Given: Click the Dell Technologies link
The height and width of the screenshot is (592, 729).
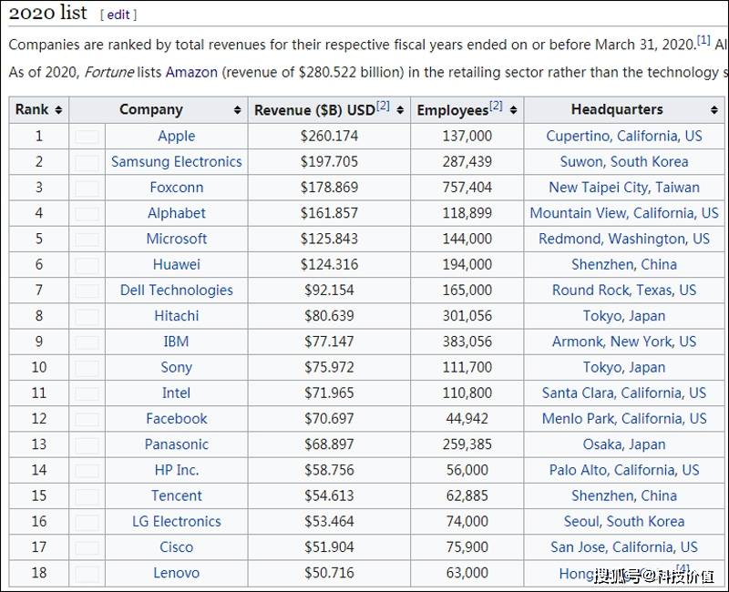Looking at the screenshot, I should click(176, 290).
